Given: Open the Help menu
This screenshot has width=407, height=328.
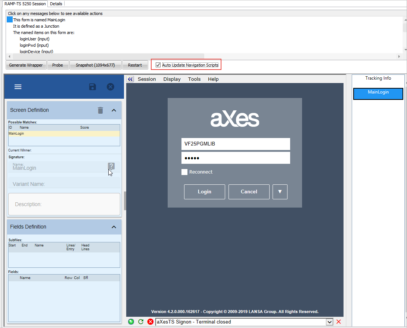Looking at the screenshot, I should pyautogui.click(x=213, y=79).
